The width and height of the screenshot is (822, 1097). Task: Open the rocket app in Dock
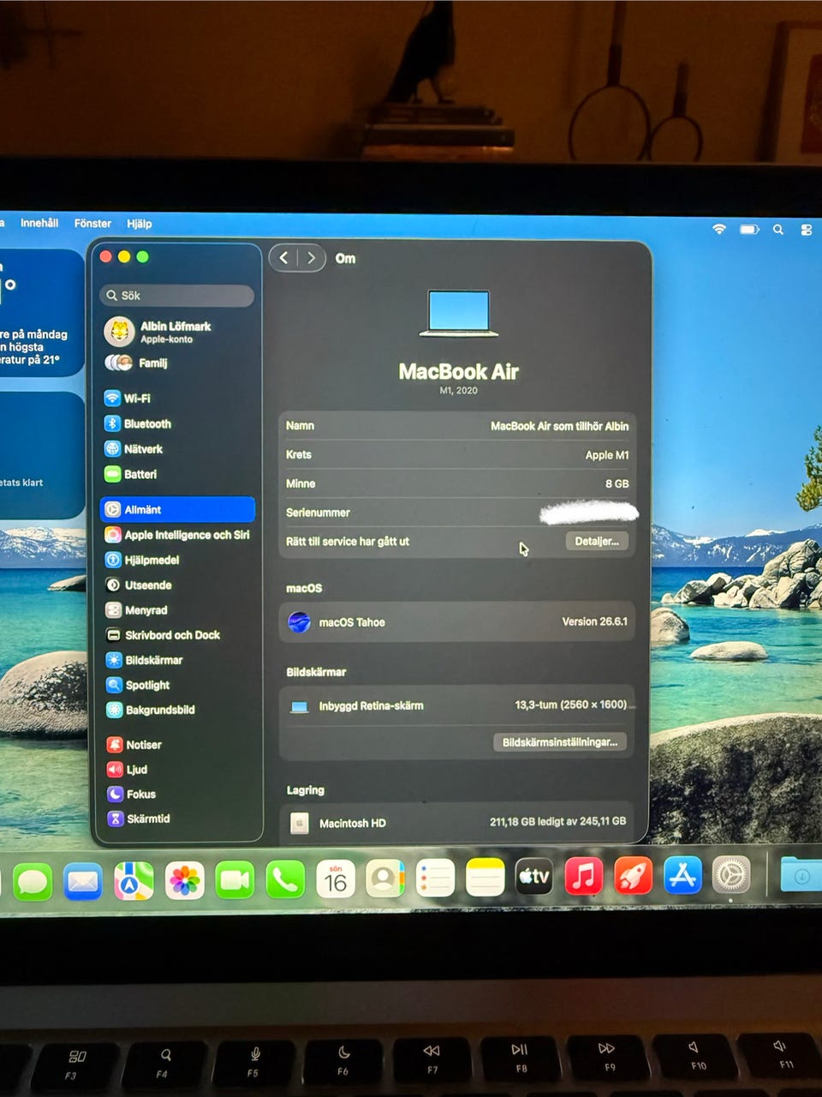[x=634, y=876]
